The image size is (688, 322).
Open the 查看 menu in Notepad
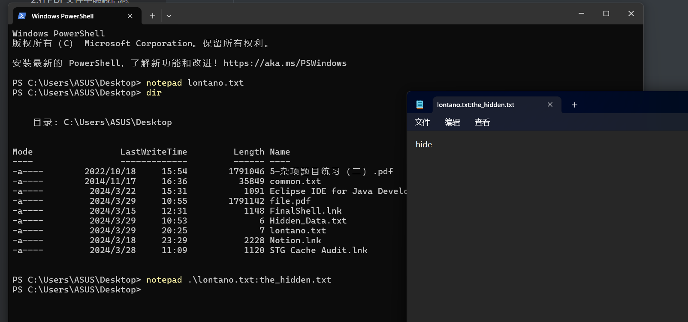[482, 122]
